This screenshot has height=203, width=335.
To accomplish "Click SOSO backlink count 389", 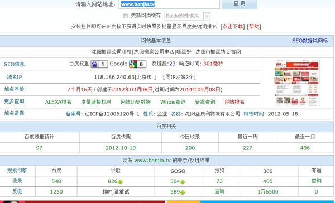I will point(175,192).
